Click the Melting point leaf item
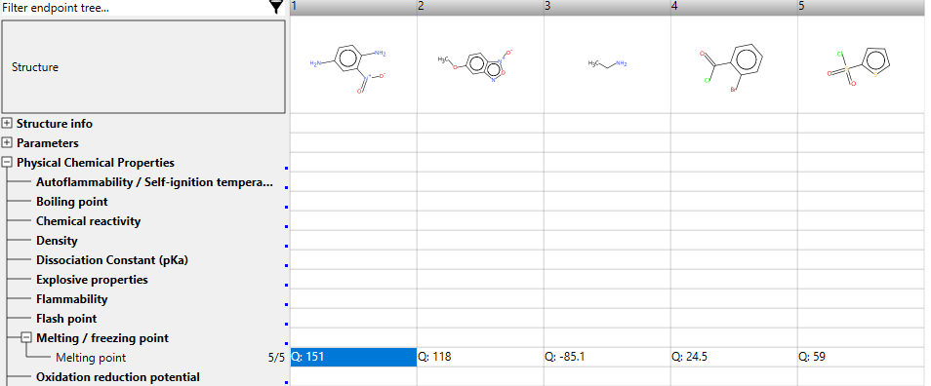 pyautogui.click(x=91, y=358)
